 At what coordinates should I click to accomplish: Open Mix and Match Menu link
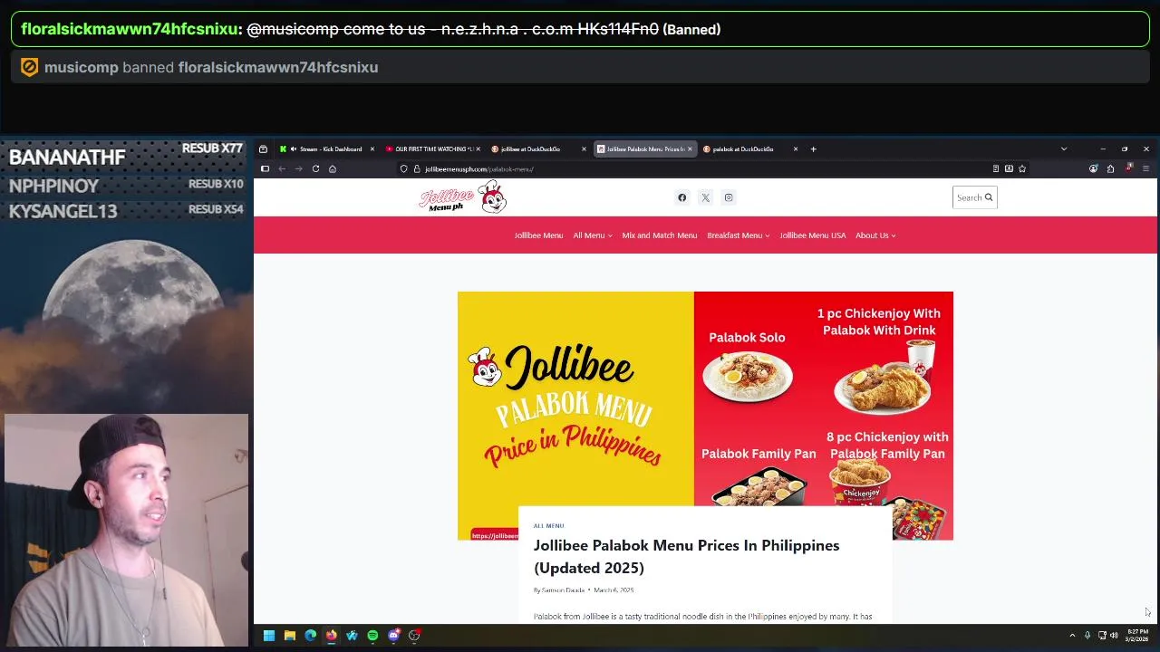[x=660, y=235]
